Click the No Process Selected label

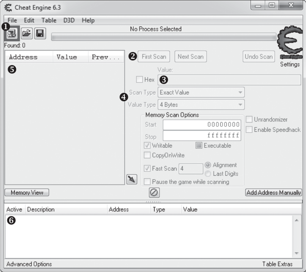pyautogui.click(x=156, y=29)
